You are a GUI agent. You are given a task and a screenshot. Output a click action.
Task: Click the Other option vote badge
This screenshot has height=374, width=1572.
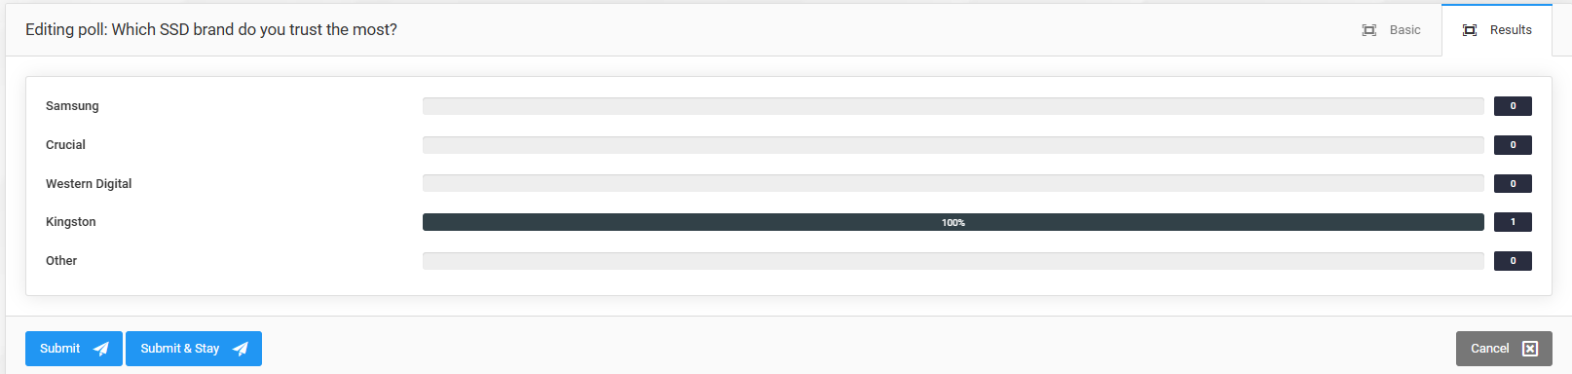point(1513,261)
